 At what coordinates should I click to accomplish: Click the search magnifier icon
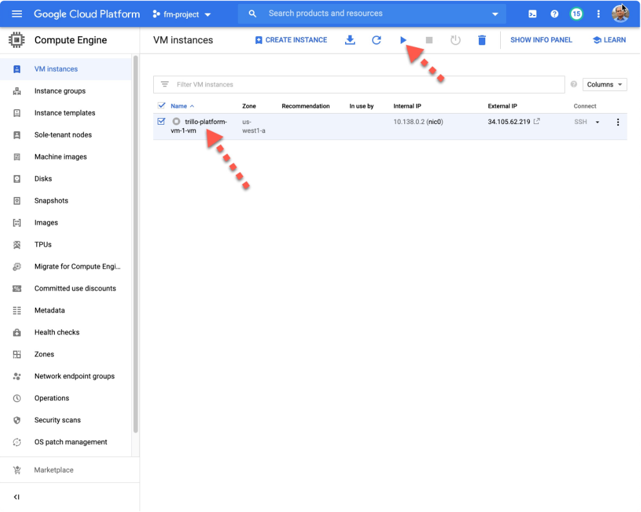(x=253, y=14)
